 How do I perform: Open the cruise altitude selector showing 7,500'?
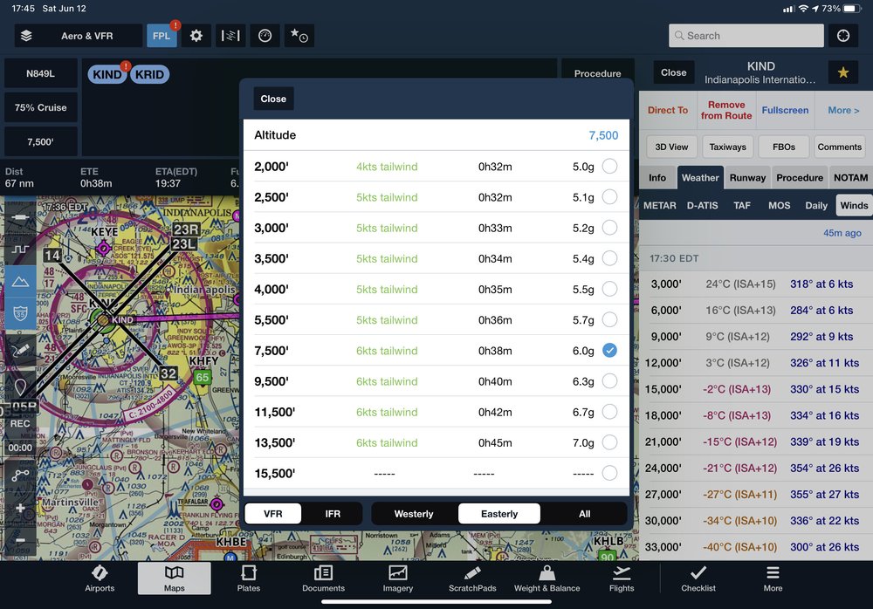coord(40,140)
